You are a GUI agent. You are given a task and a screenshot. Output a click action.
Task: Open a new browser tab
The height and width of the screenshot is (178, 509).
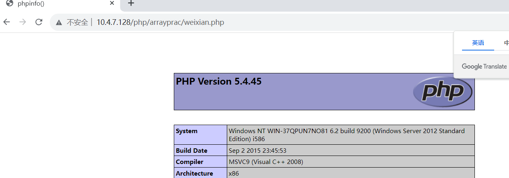click(131, 3)
